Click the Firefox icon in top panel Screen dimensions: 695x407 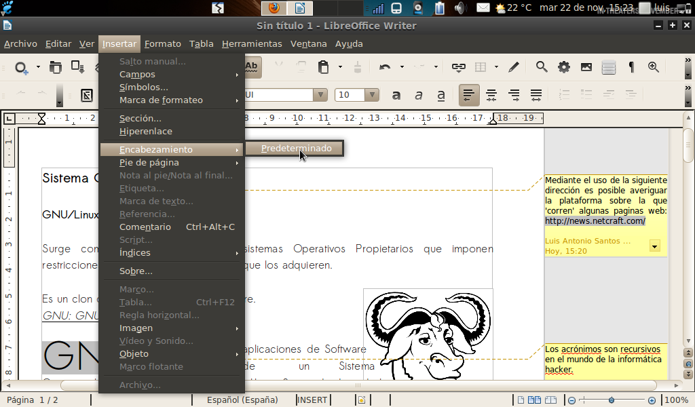[274, 8]
